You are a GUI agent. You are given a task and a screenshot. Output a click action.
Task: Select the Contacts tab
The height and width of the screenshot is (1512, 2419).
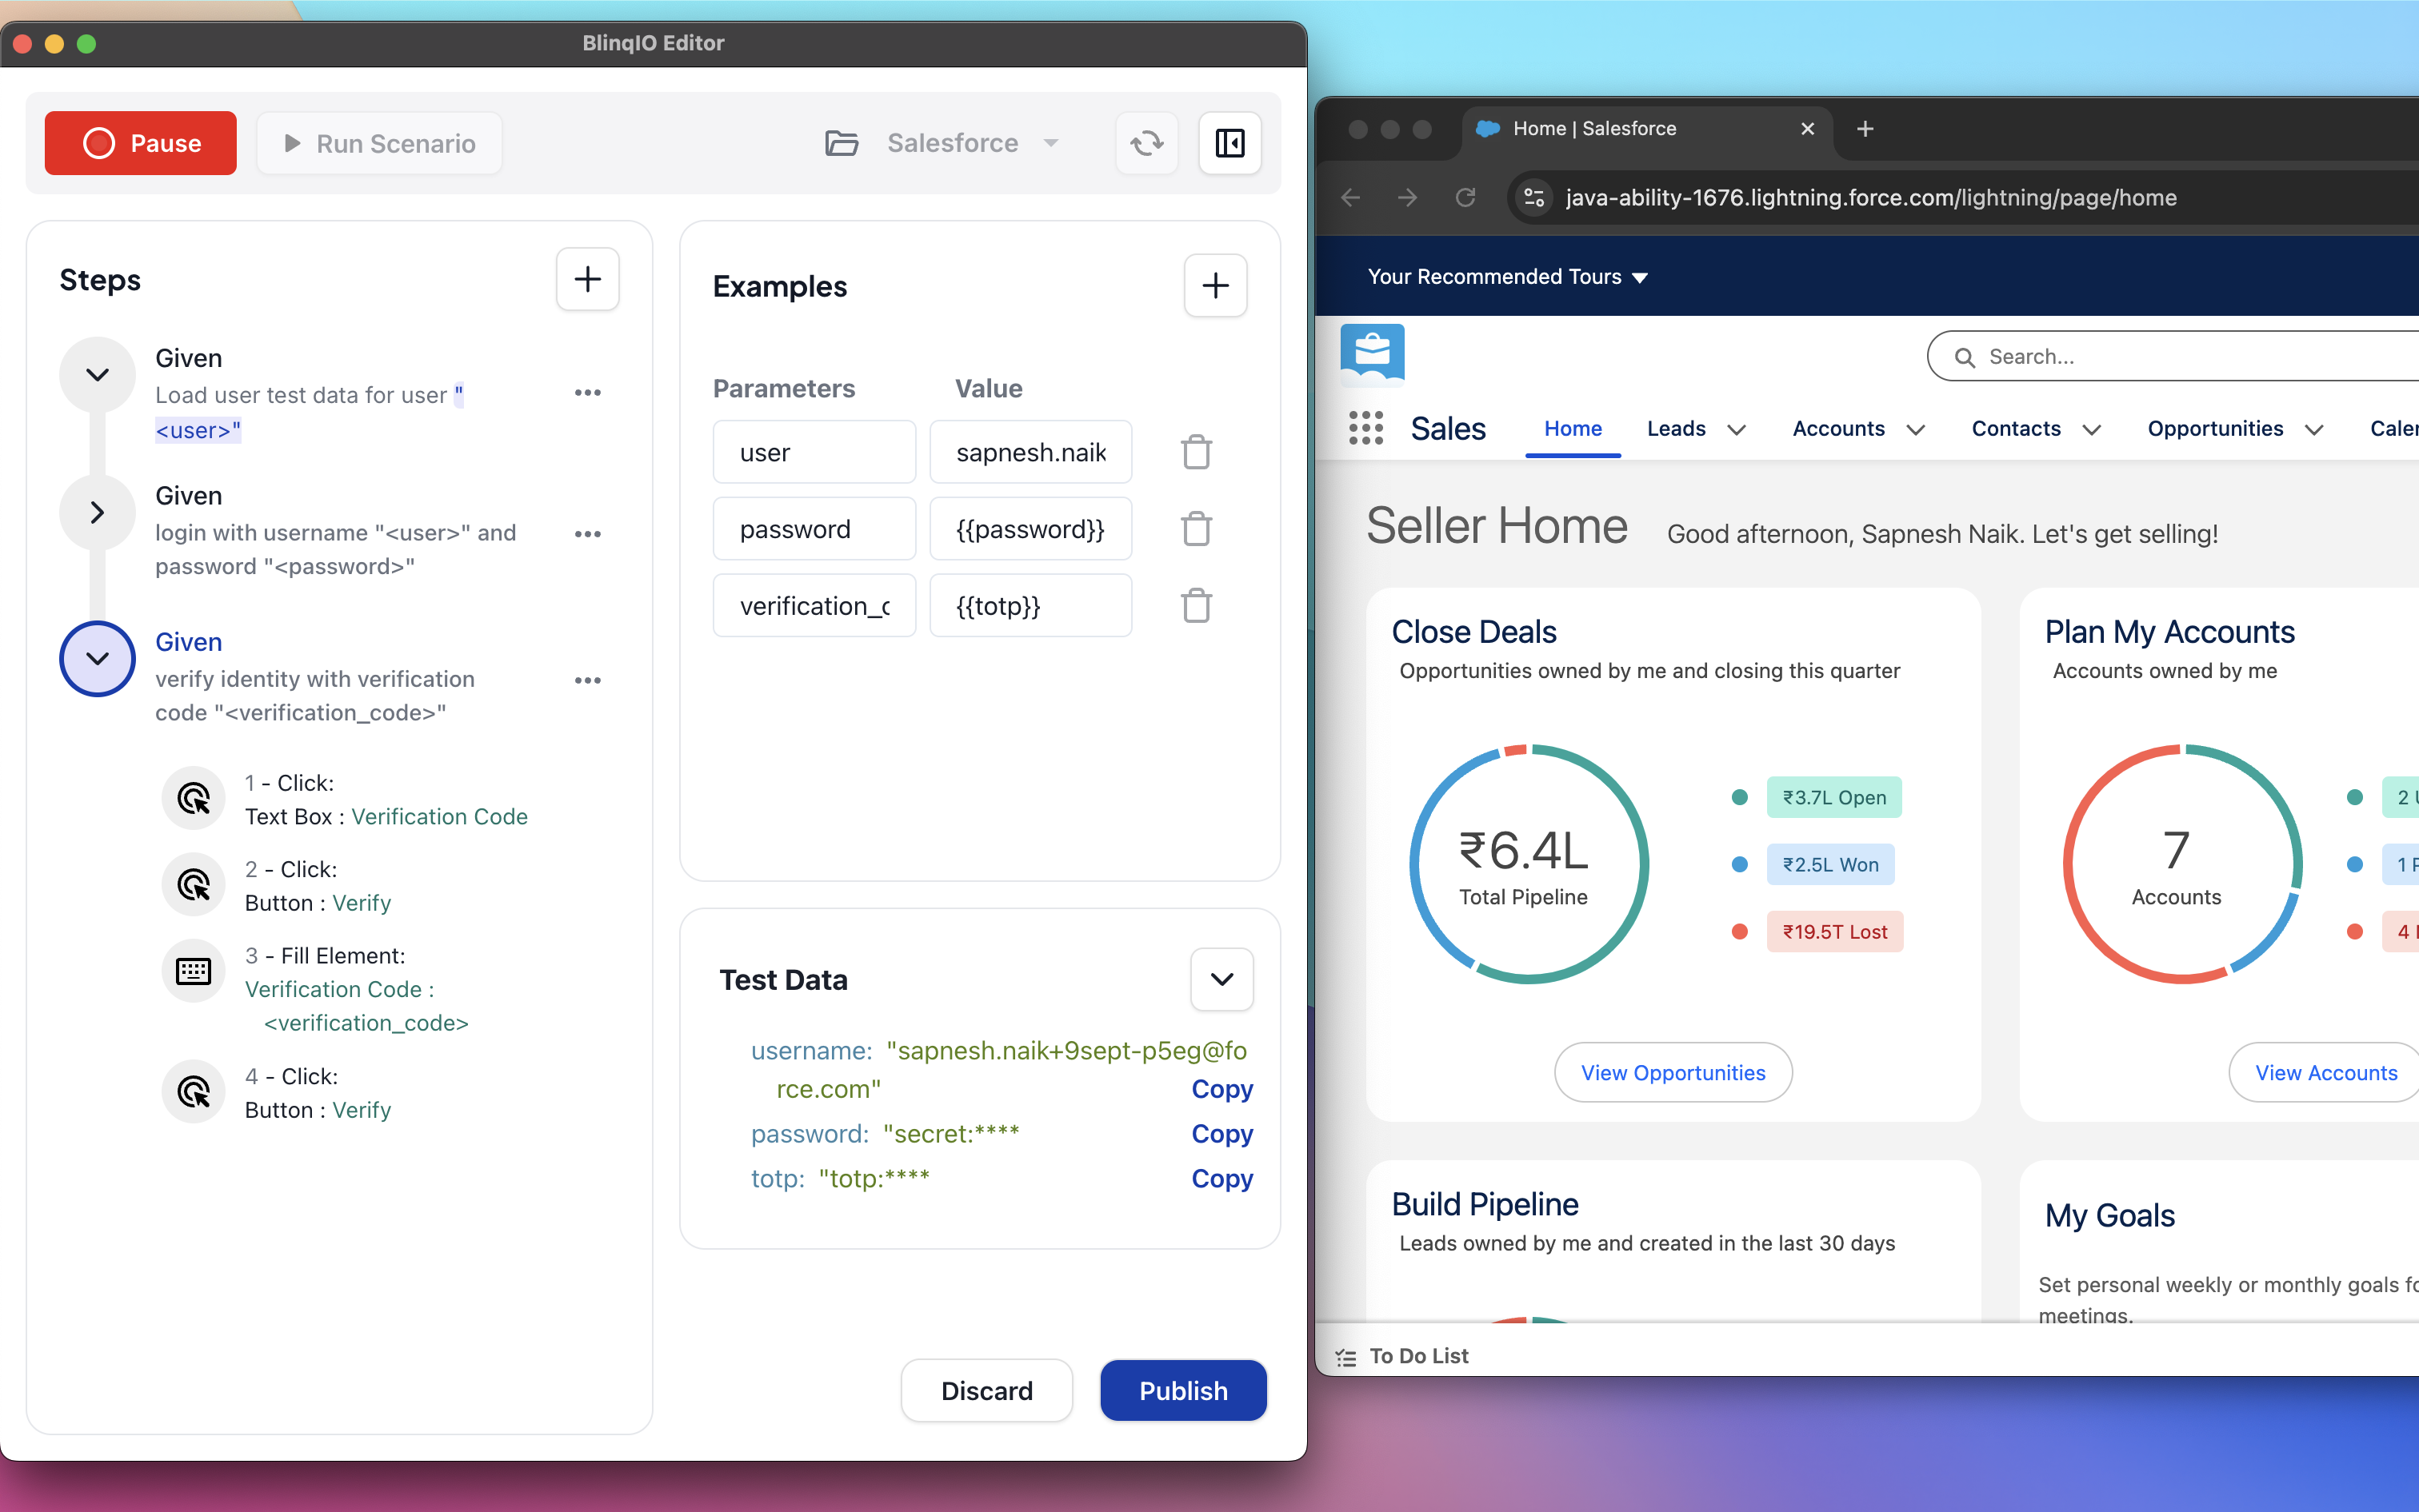2016,428
